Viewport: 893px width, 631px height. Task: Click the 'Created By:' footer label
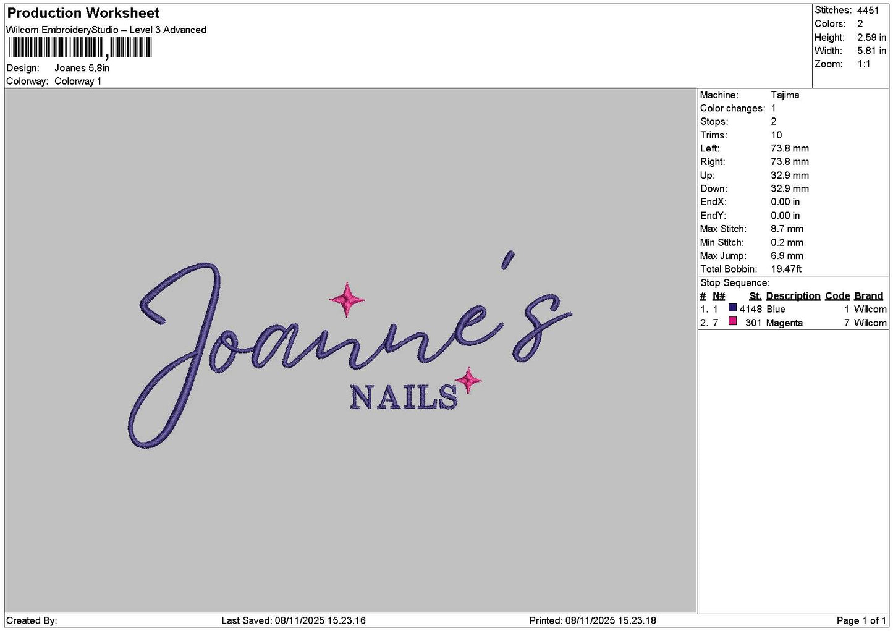32,620
